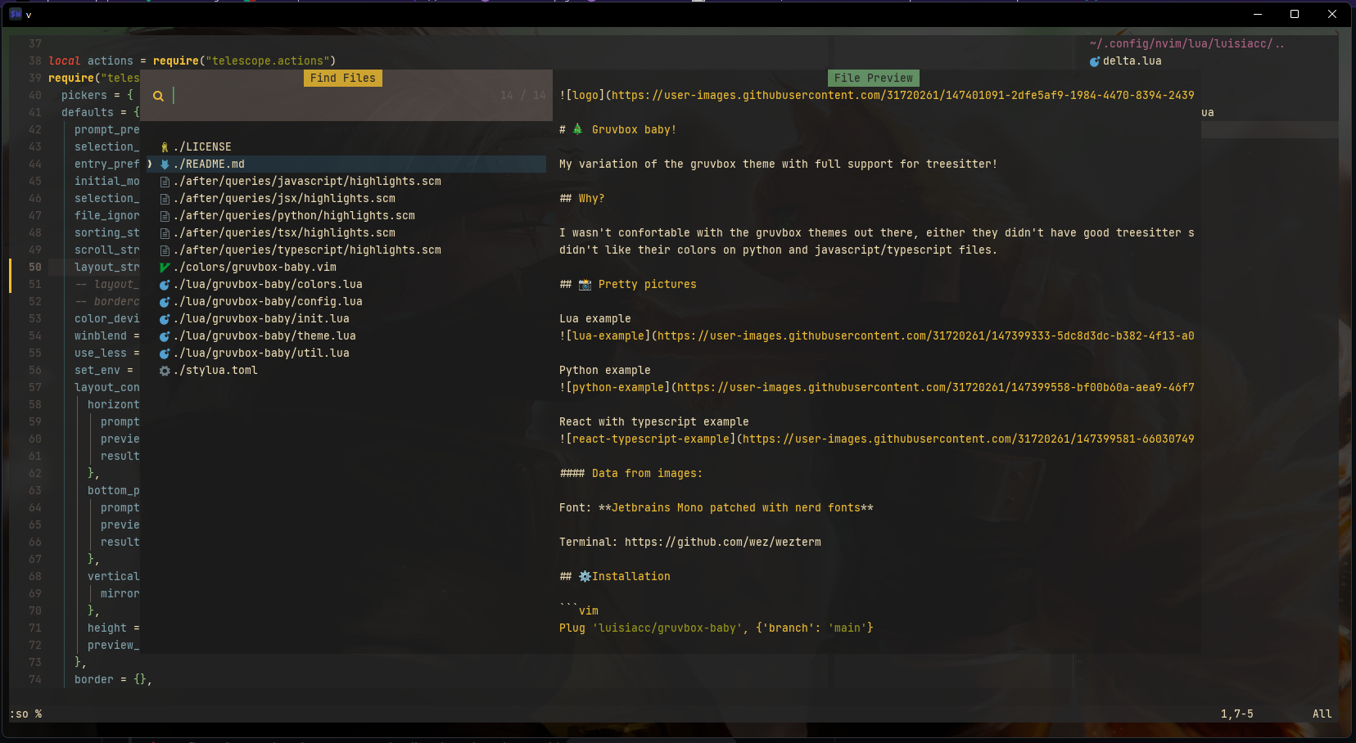
Task: Click the file icon beside python/highlights.scm
Action: [x=165, y=216]
